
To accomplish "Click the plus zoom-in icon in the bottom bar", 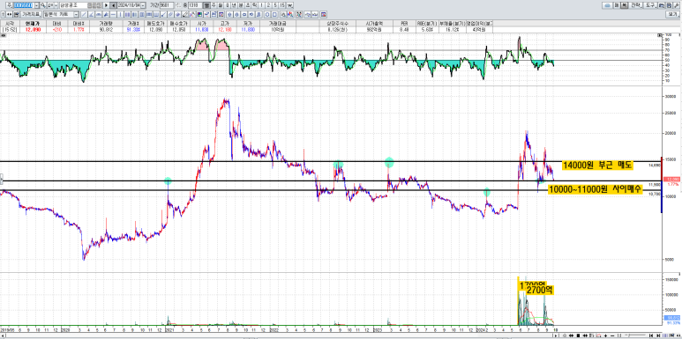I will coord(605,335).
